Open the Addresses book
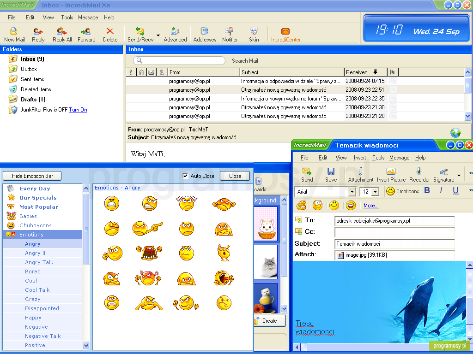Image resolution: width=473 pixels, height=354 pixels. point(205,35)
